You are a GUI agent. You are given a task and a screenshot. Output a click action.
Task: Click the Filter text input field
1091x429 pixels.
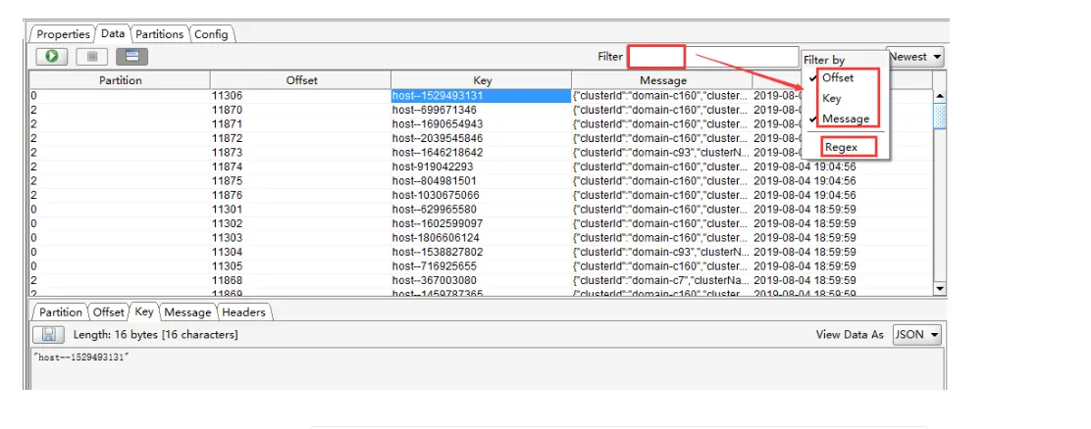point(713,57)
